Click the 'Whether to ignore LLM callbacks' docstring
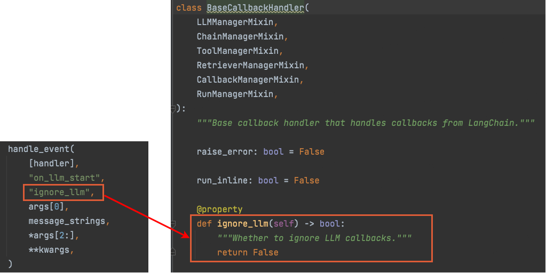 314,238
